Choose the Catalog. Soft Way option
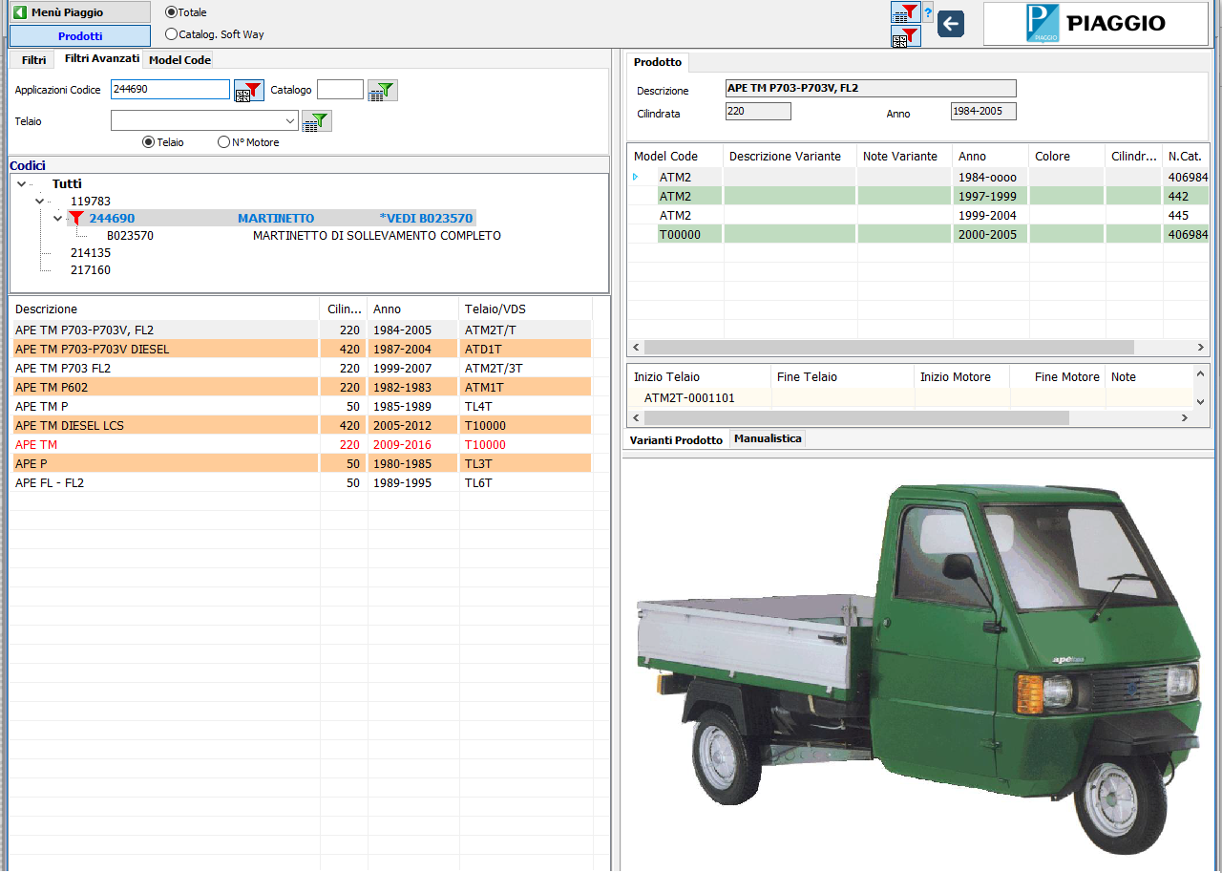The height and width of the screenshot is (873, 1222). 172,34
